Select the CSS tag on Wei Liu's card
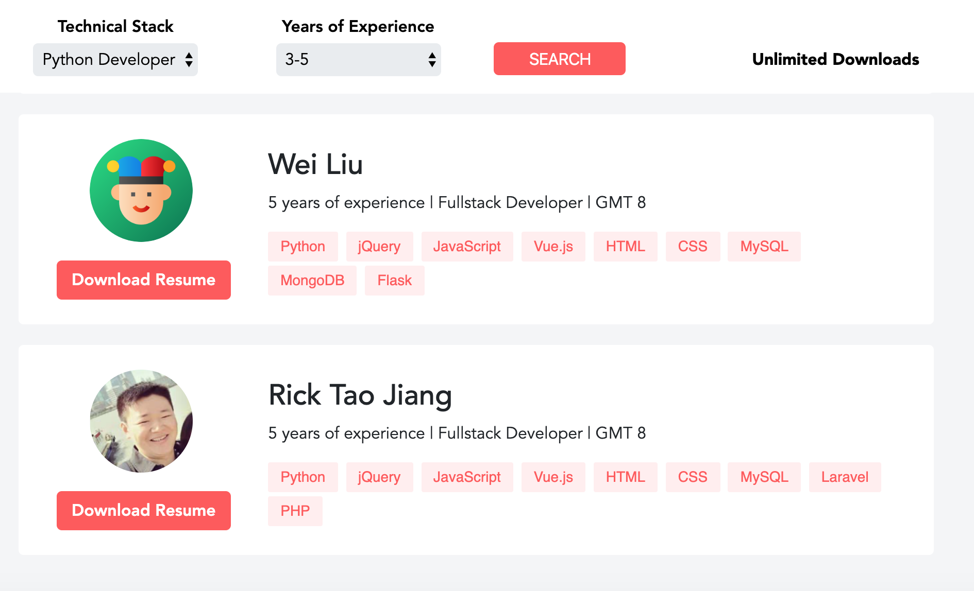This screenshot has height=591, width=974. coord(693,247)
